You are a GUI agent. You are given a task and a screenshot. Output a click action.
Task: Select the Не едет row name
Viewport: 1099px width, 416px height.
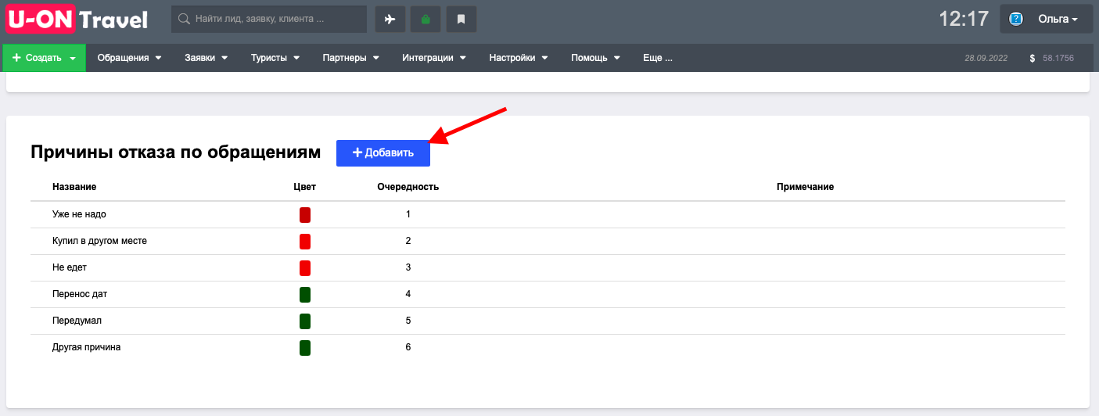click(70, 267)
